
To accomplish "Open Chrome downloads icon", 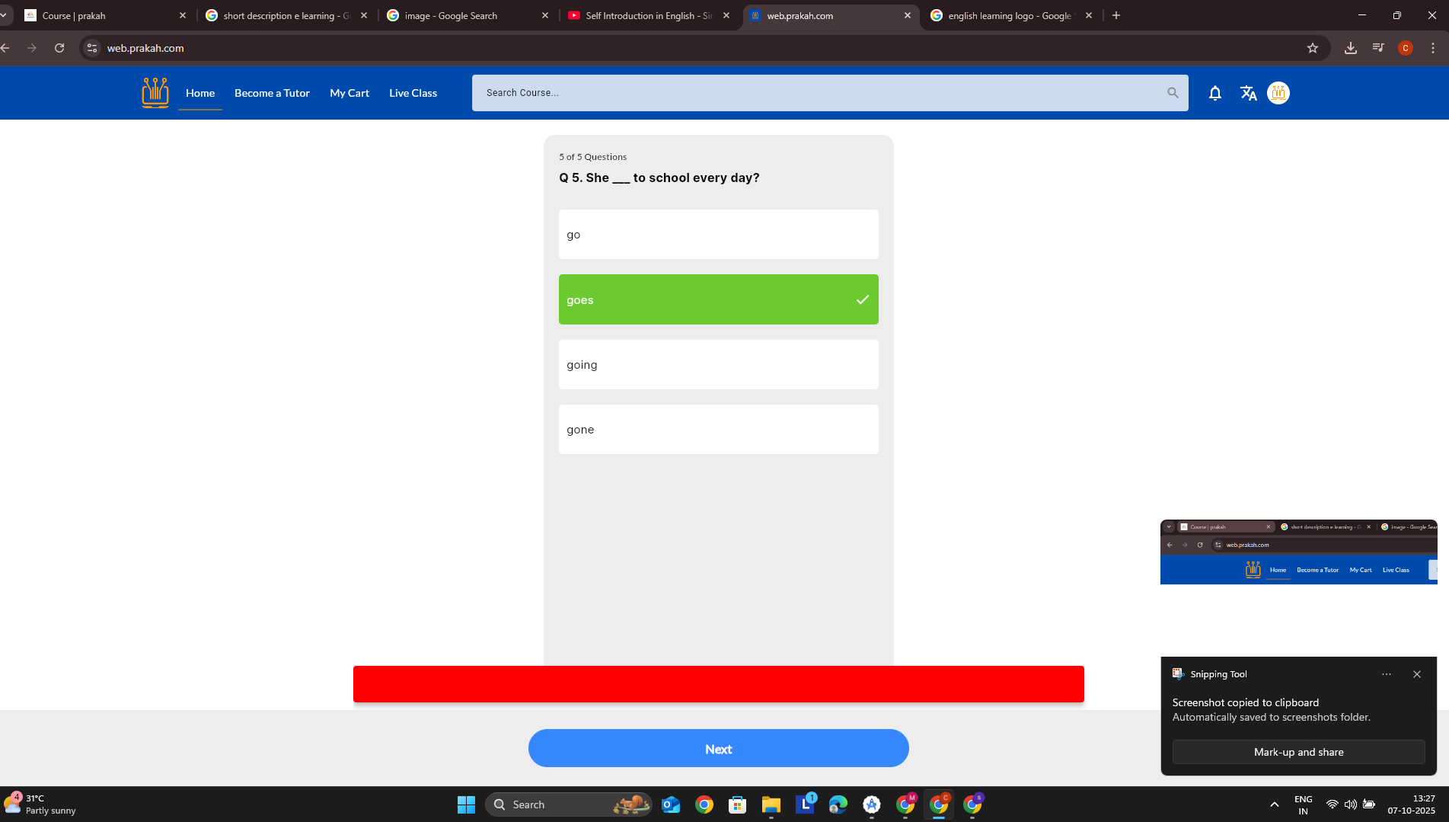I will tap(1350, 48).
